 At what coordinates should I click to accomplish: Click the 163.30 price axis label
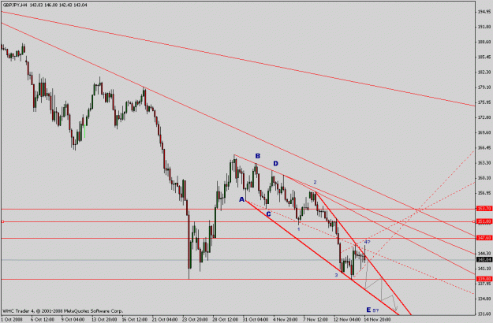[484, 162]
